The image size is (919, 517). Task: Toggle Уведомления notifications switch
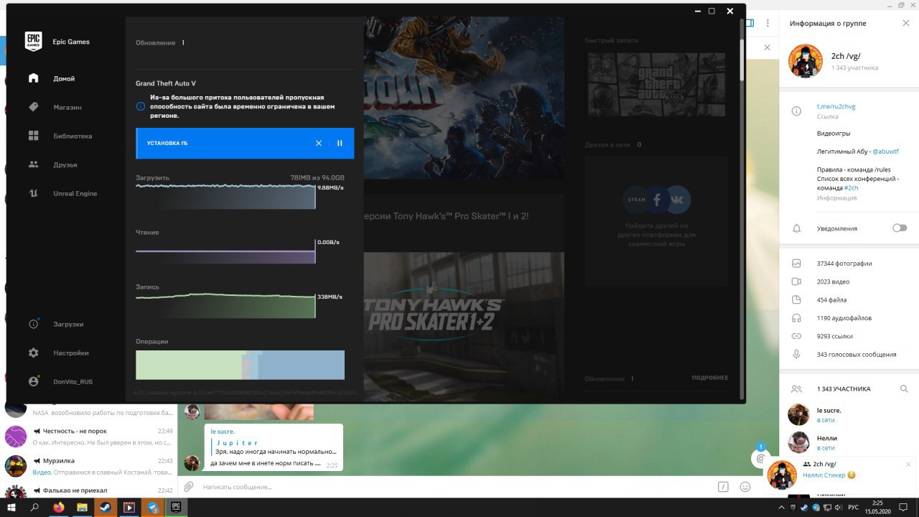pos(900,228)
